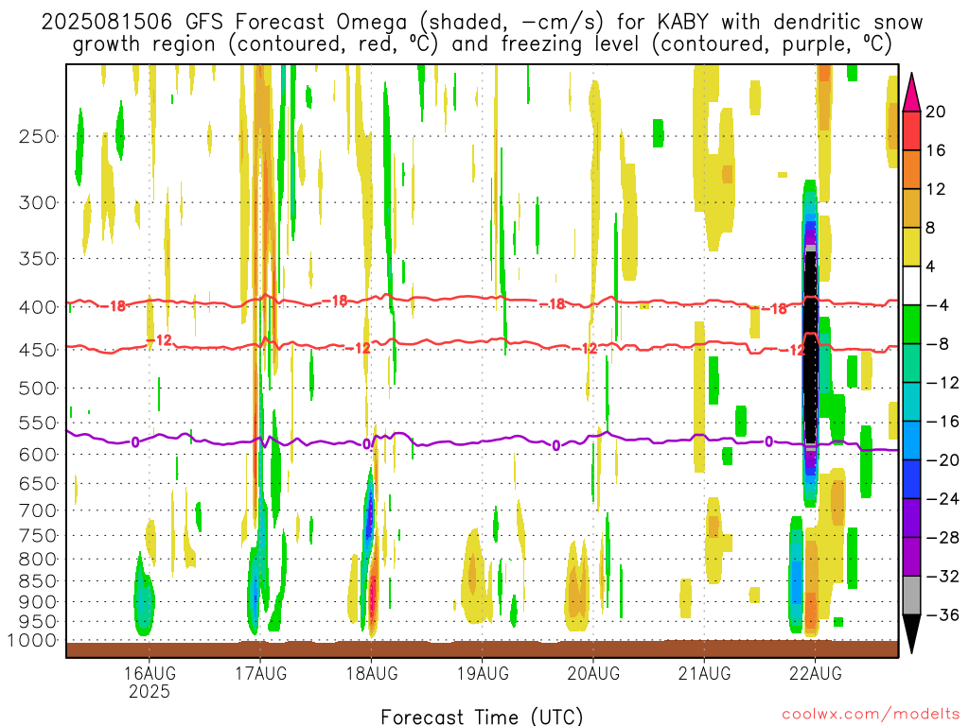This screenshot has height=726, width=969.
Task: Click the 850 pressure level label
Action: (38, 581)
